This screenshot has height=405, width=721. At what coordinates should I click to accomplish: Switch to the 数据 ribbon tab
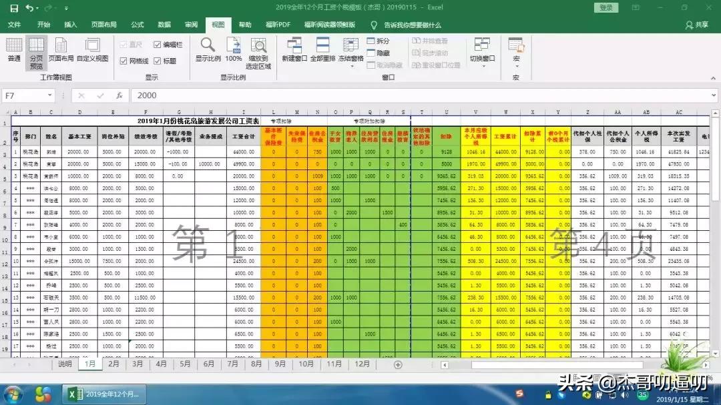click(x=164, y=25)
